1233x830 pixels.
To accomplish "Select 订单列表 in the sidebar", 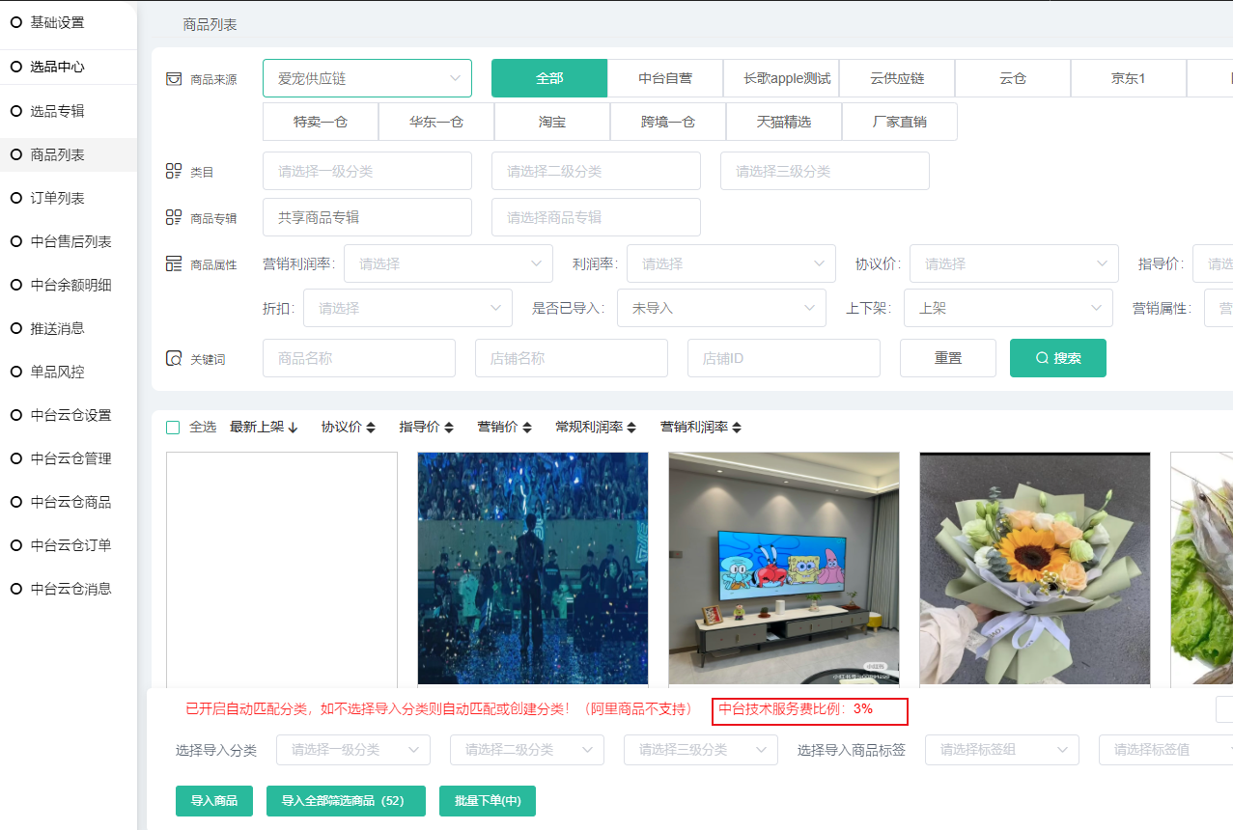I will [57, 198].
